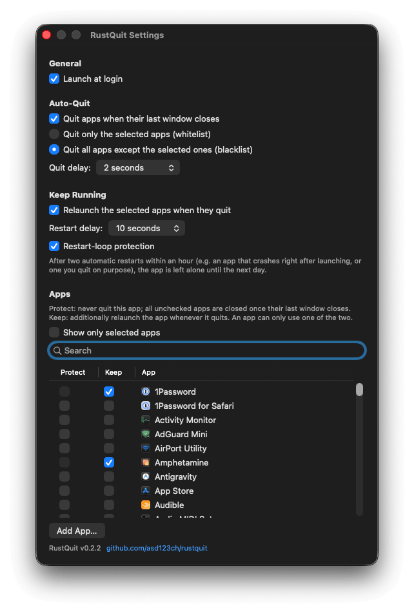Select the 1Password row label
Viewport: 414px width, 613px height.
pos(175,391)
